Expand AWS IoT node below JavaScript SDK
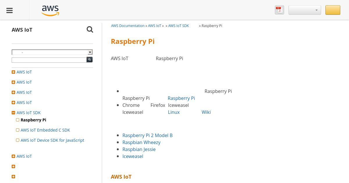The width and height of the screenshot is (349, 183). (13, 156)
